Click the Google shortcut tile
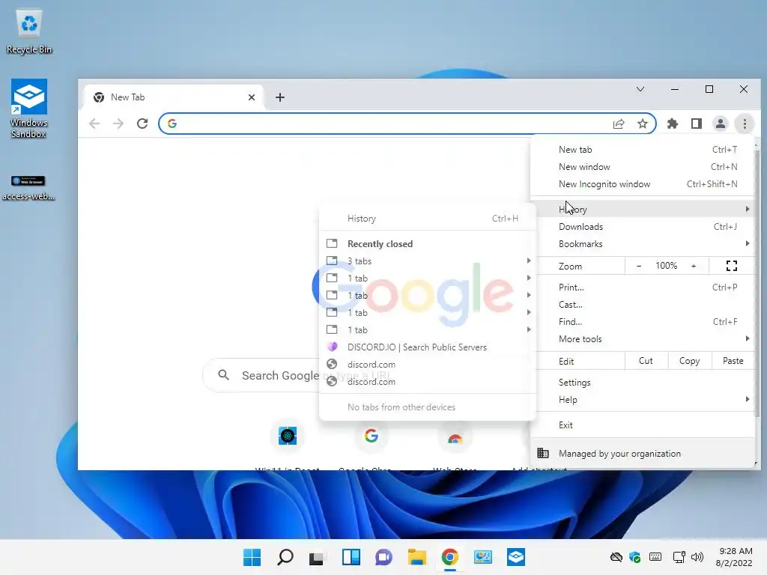This screenshot has width=767, height=575. point(372,436)
